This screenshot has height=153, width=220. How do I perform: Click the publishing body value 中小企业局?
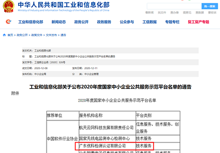point(40,74)
